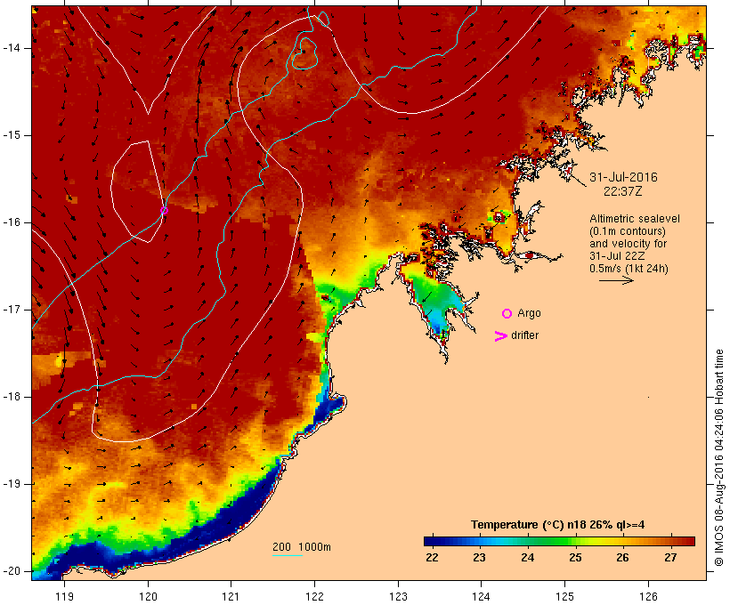Click the longitude axis label '121'
The width and height of the screenshot is (730, 605).
(231, 597)
